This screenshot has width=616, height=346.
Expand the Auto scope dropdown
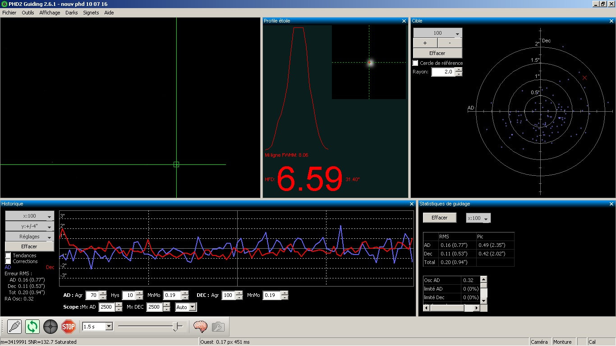pyautogui.click(x=193, y=307)
